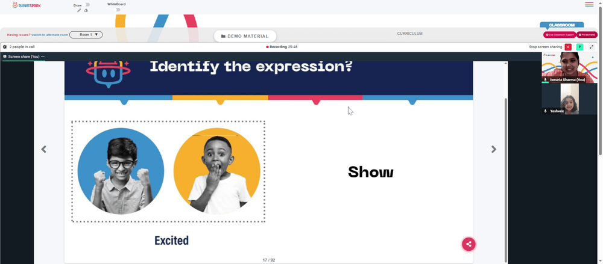
Task: Click the Identify the expression heading
Action: [x=251, y=67]
